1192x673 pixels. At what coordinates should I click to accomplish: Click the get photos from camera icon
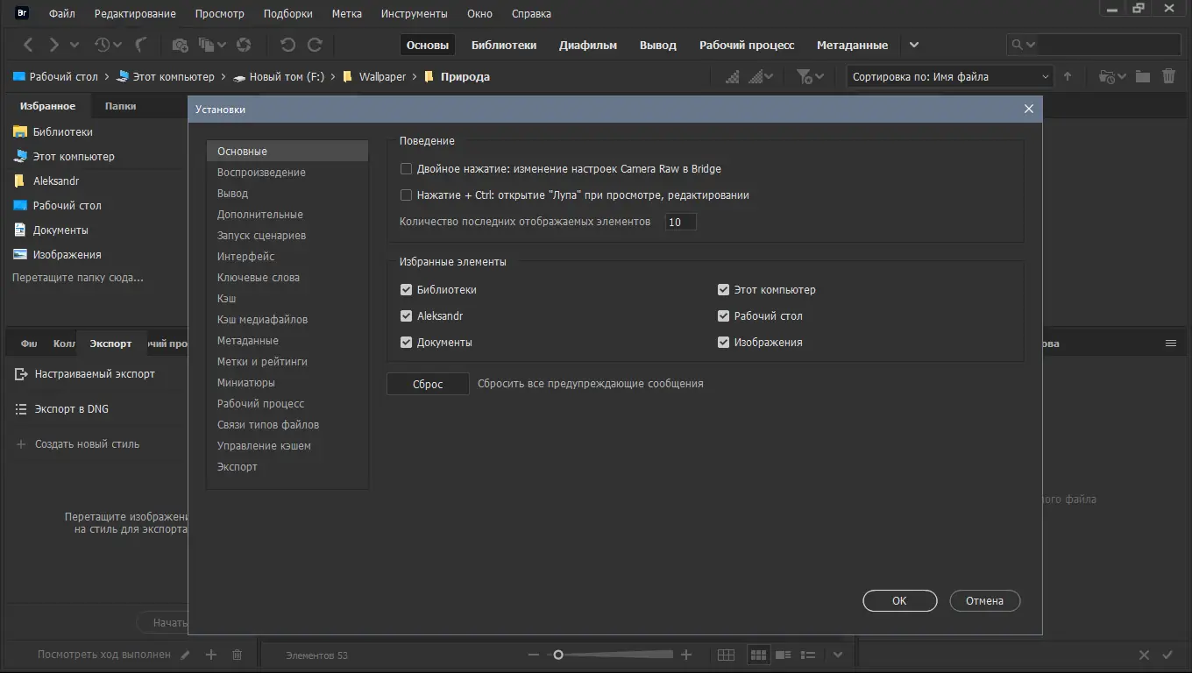click(180, 45)
